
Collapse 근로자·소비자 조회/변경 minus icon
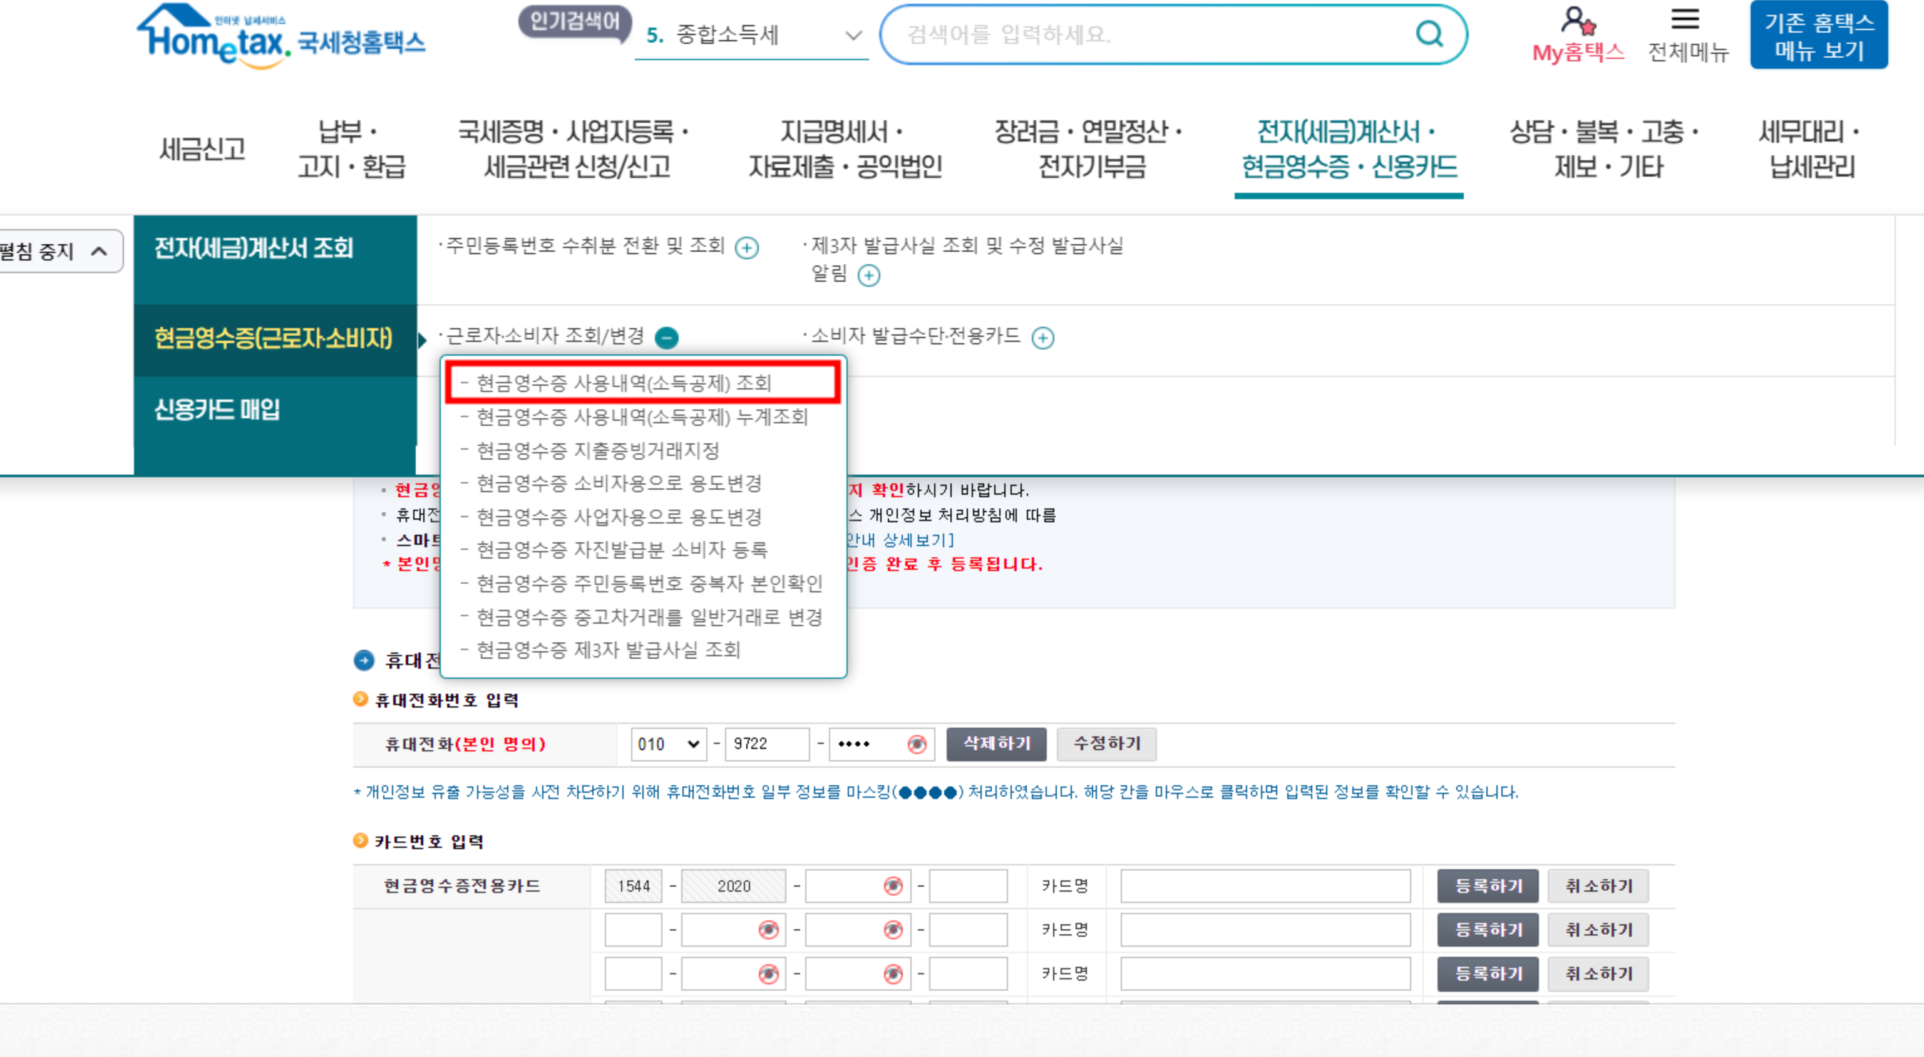point(666,338)
